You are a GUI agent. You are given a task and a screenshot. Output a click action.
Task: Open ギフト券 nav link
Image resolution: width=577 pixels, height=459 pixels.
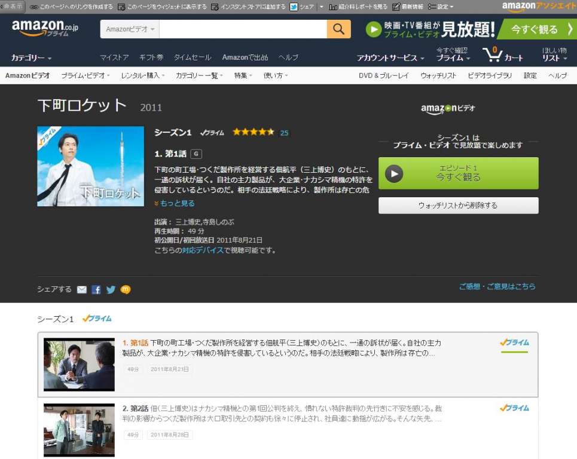(151, 57)
